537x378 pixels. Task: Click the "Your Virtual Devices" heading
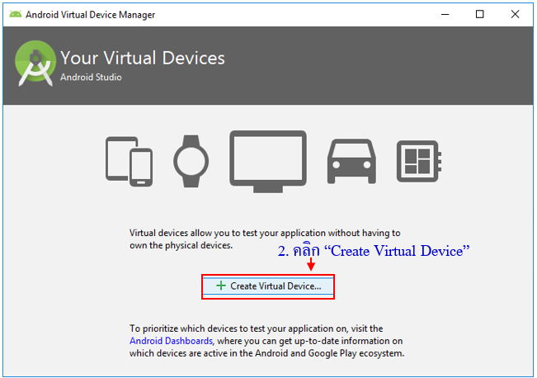coord(142,59)
